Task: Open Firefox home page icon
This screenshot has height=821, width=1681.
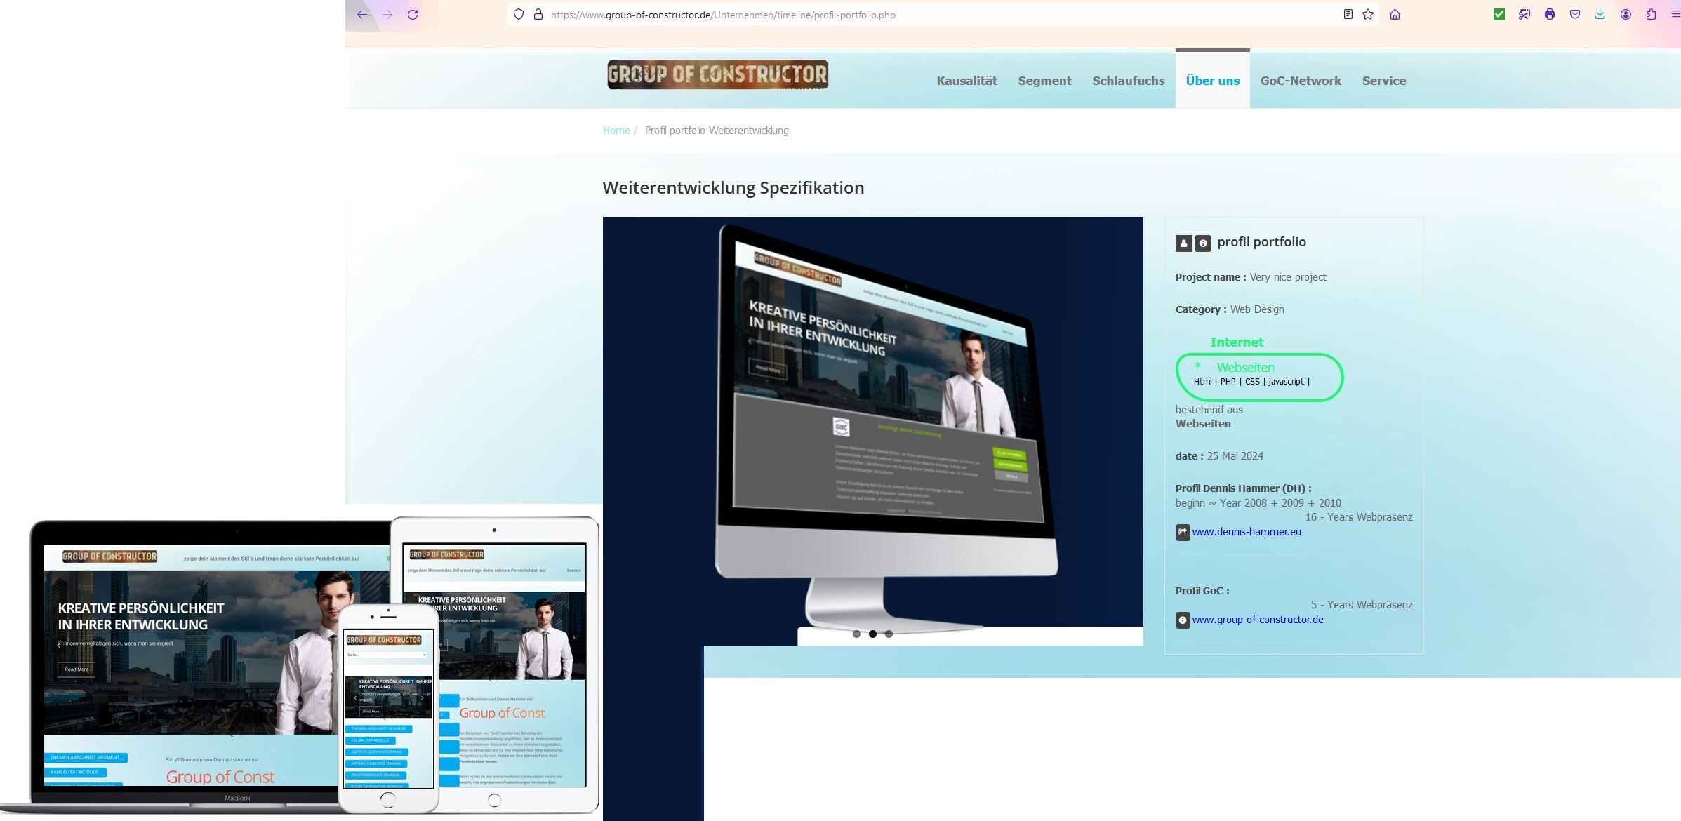Action: pos(1395,15)
